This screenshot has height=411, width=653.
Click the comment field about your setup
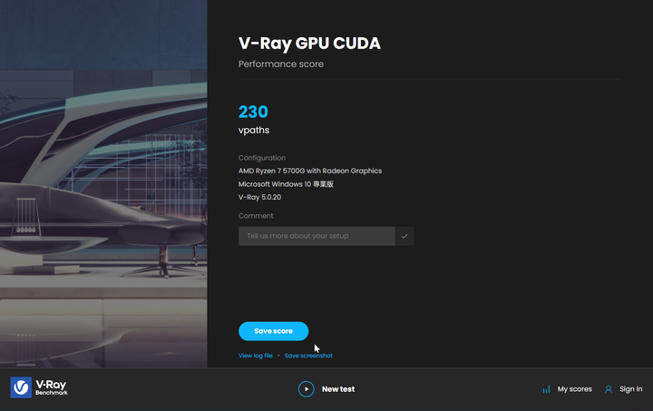point(317,236)
